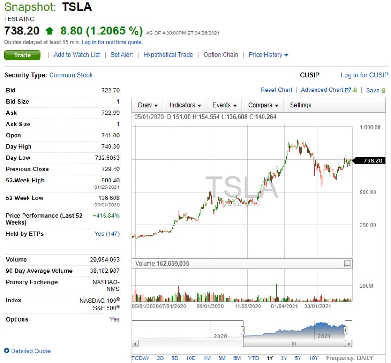Click the Volume value 29,954,053

[x=104, y=260]
